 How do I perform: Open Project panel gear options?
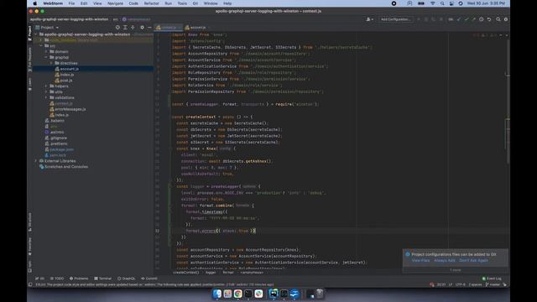pyautogui.click(x=142, y=28)
